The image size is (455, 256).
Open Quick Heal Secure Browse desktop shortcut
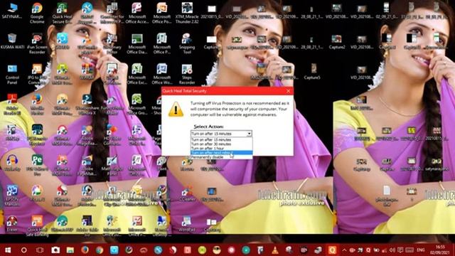point(62,13)
